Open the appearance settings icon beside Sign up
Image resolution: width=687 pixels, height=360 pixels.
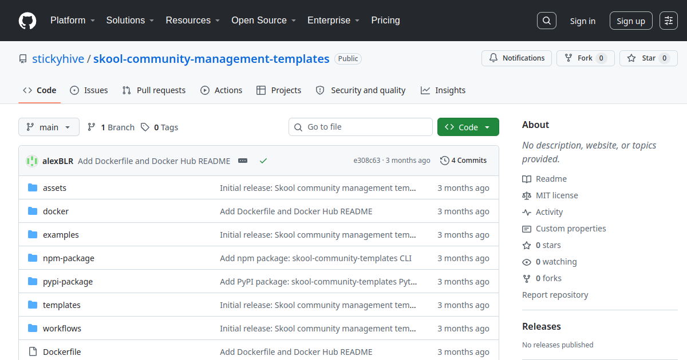click(669, 21)
